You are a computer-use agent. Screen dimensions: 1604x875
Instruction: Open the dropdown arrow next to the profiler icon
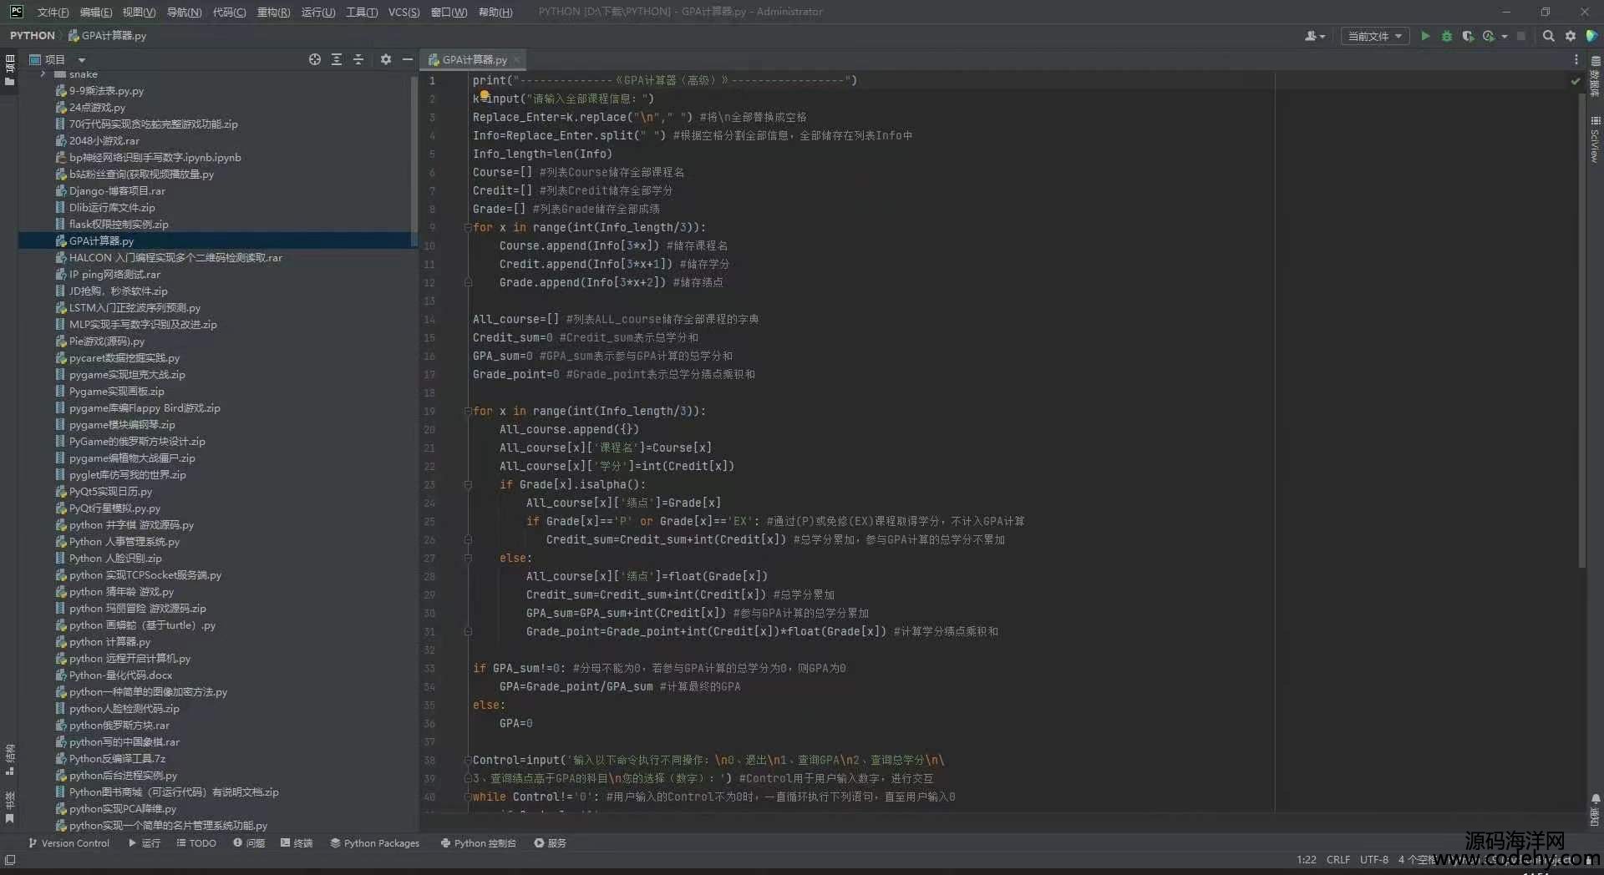pyautogui.click(x=1504, y=36)
